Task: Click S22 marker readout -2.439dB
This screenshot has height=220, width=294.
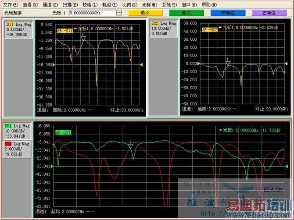Action: (269, 28)
